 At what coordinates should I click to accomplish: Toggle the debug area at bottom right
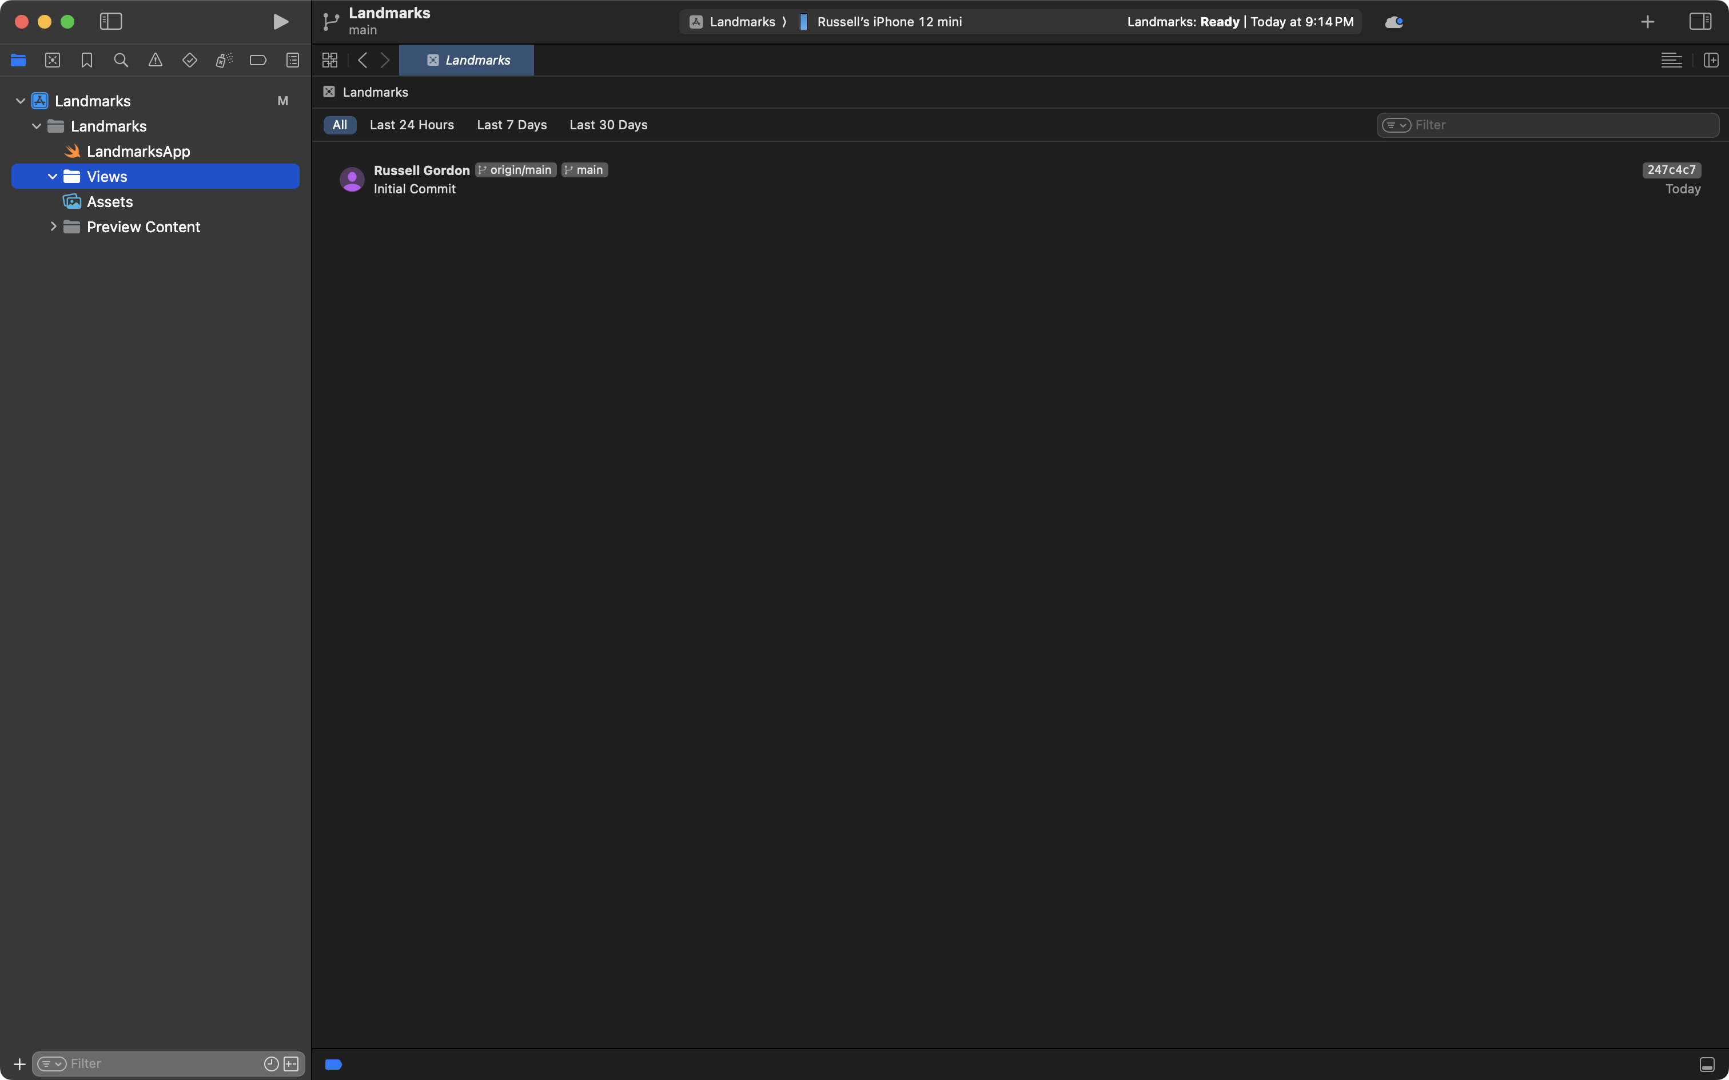click(x=1708, y=1063)
